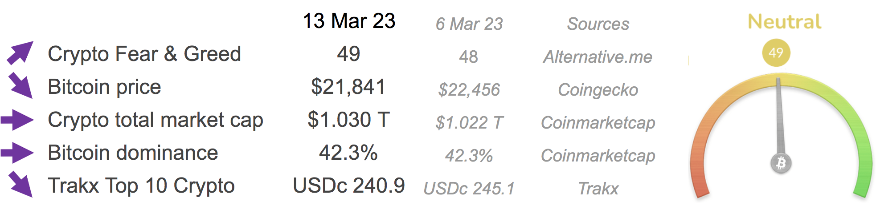Click the $21,841 Bitcoin price value
876x210 pixels.
pyautogui.click(x=348, y=87)
